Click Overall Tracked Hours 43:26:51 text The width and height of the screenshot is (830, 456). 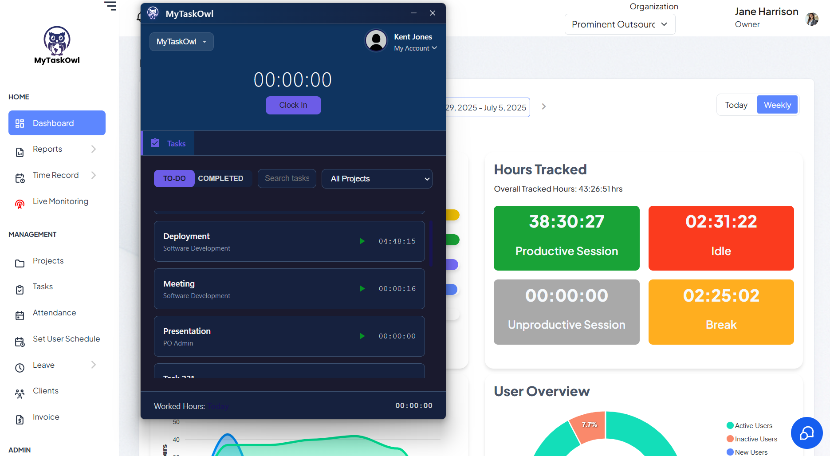[558, 189]
